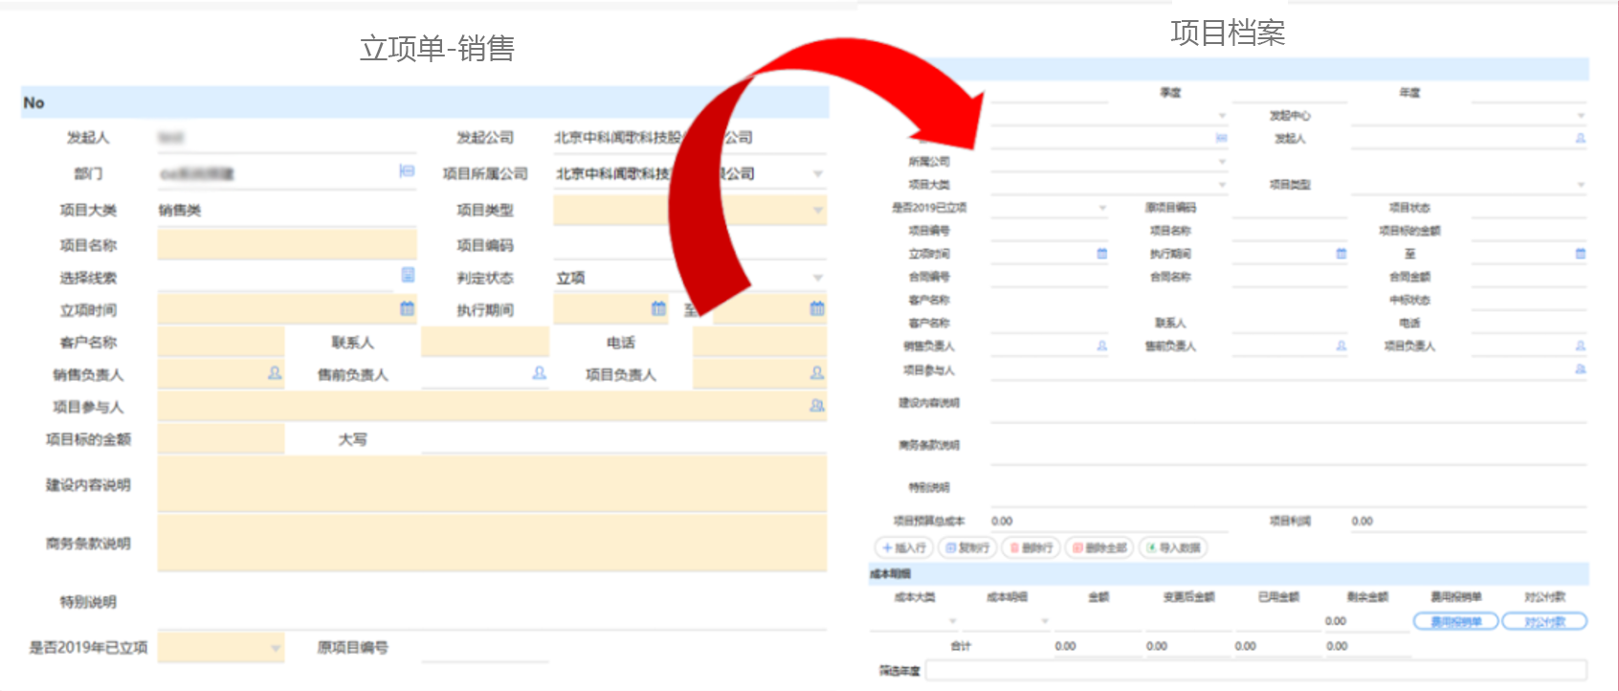The width and height of the screenshot is (1619, 691).
Task: Open the 立项时间 calendar picker in the sales form
Action: coord(407,309)
